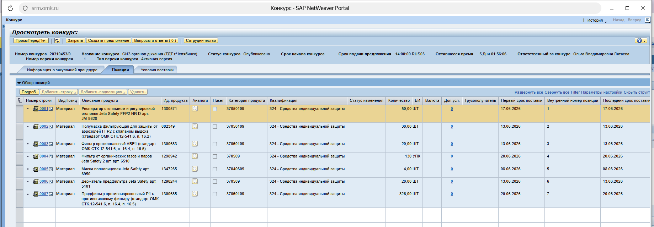
Task: Toggle the Пакет checkbox in row 0003
Action: point(215,144)
